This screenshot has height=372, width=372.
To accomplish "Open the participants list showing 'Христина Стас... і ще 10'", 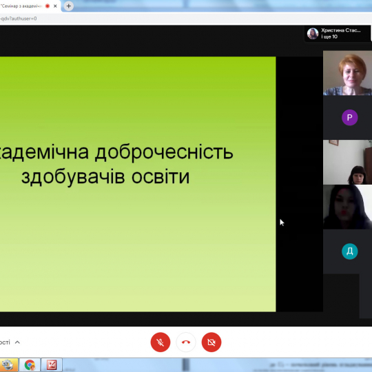I will (338, 34).
